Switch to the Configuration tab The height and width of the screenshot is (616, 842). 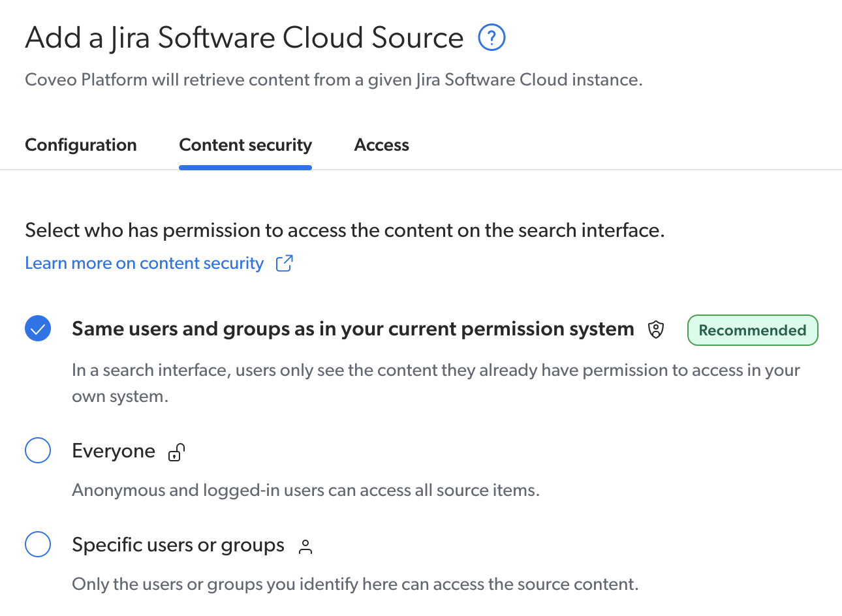pyautogui.click(x=81, y=145)
